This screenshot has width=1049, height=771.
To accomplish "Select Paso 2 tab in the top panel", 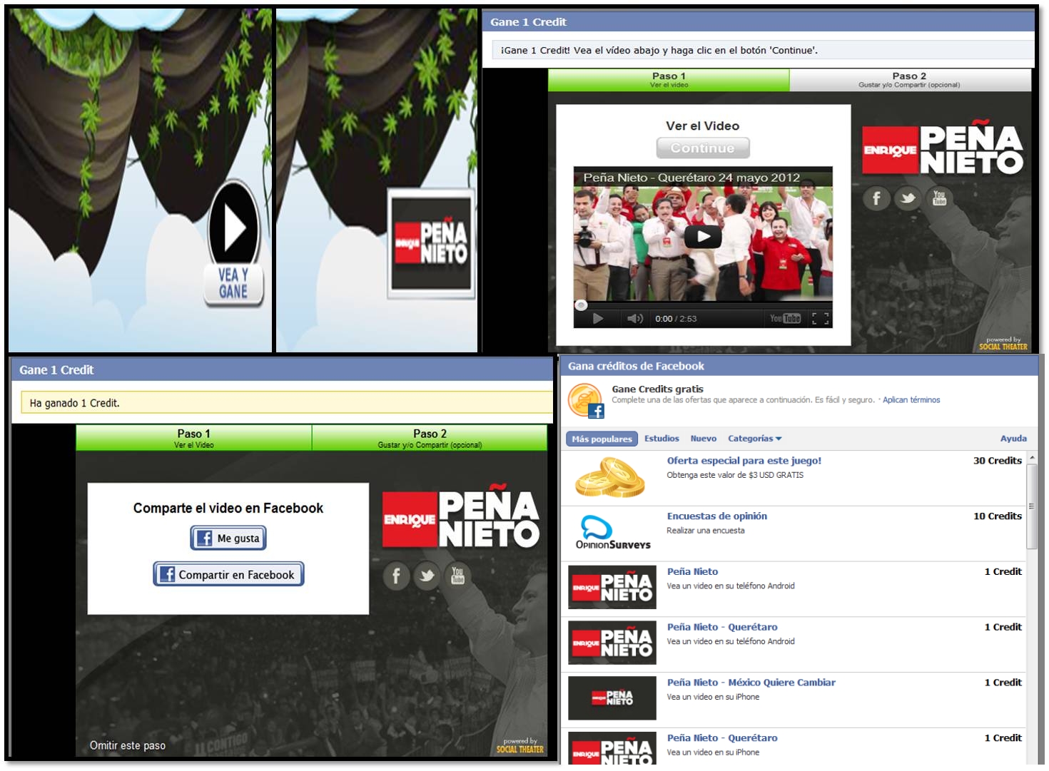I will coord(910,80).
